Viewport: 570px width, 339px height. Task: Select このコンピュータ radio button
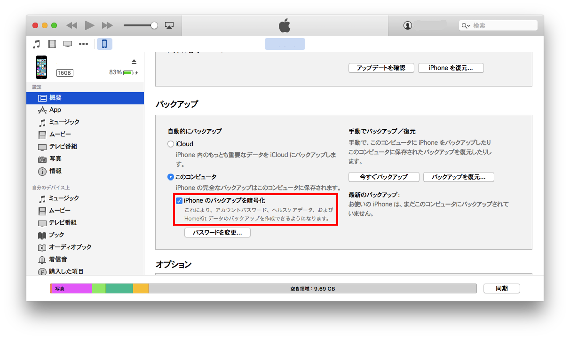pyautogui.click(x=171, y=177)
